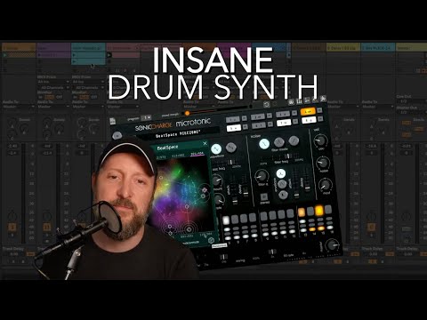The height and width of the screenshot is (320, 427).
Task: Toggle pattern step 12 trigger pad
Action: tap(290, 212)
